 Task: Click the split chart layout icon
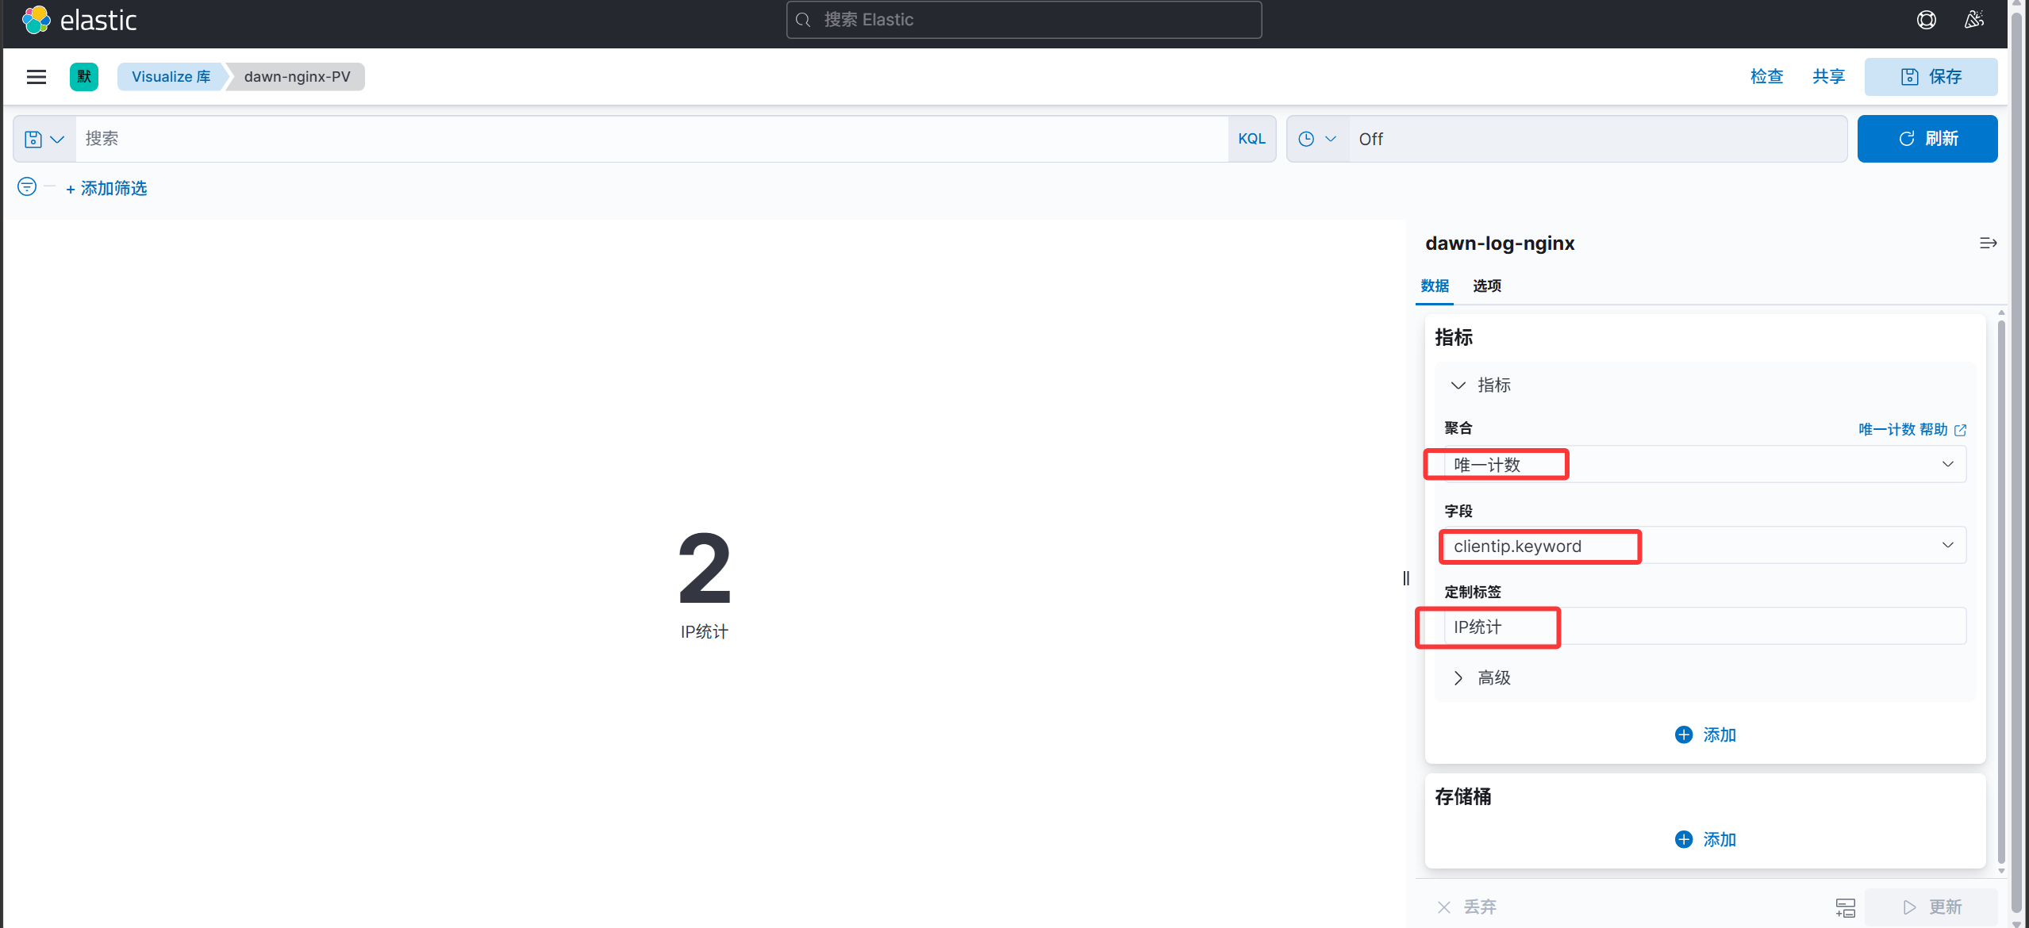click(1846, 907)
